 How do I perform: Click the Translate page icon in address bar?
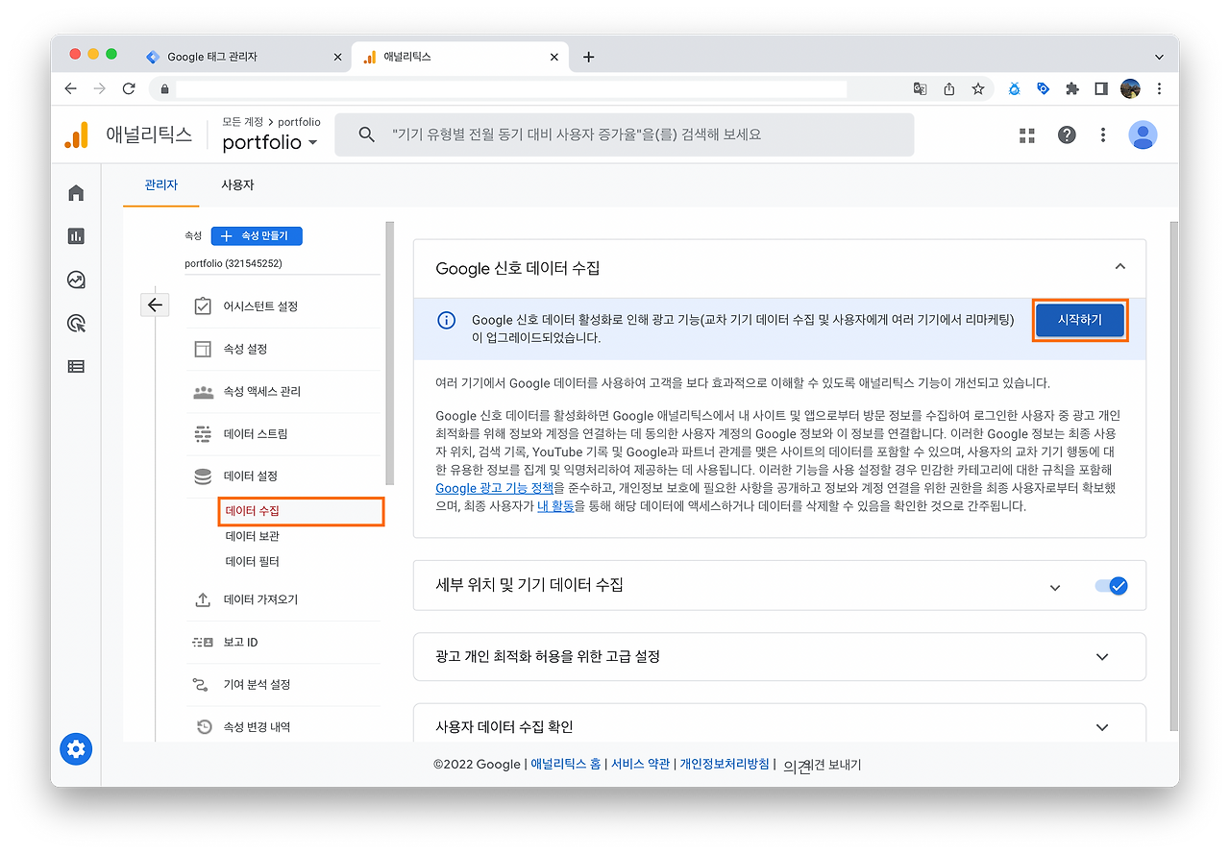921,88
